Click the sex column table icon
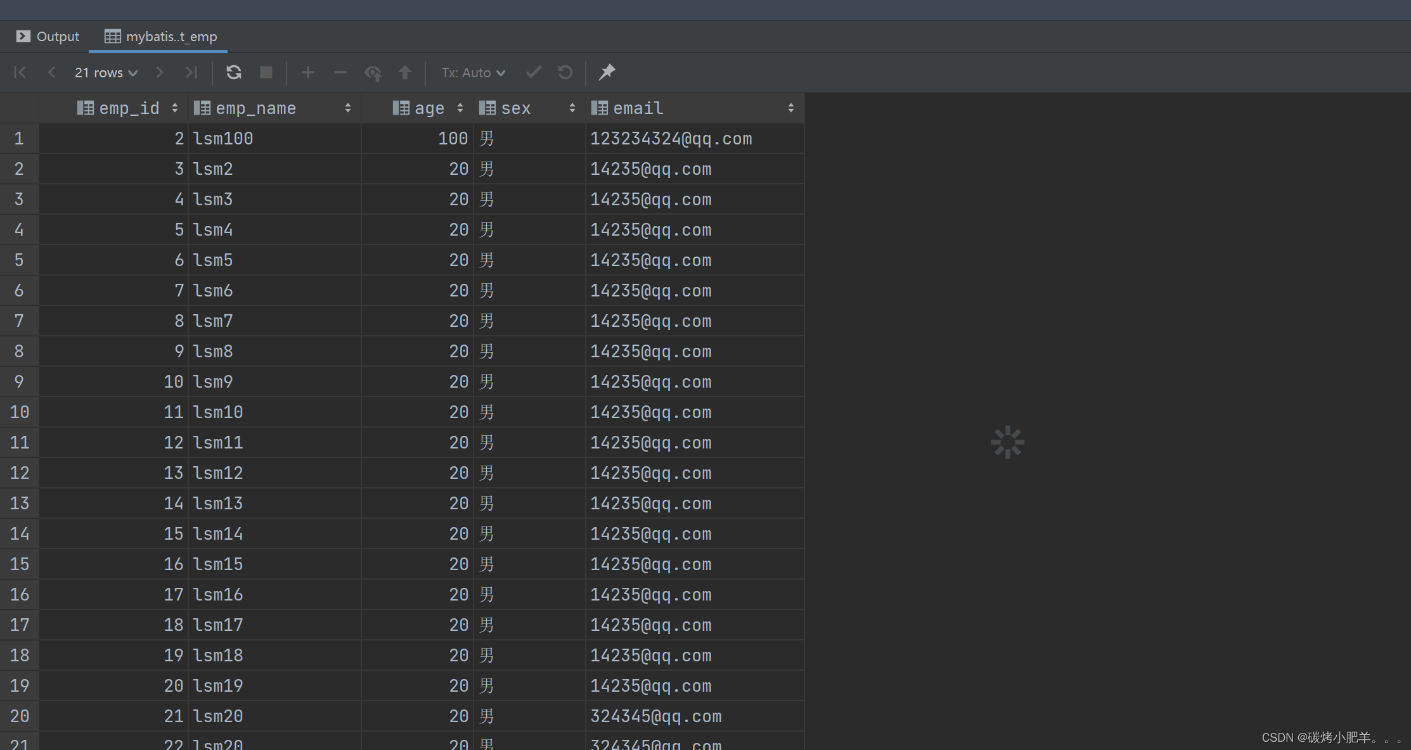The width and height of the screenshot is (1411, 750). [x=487, y=108]
